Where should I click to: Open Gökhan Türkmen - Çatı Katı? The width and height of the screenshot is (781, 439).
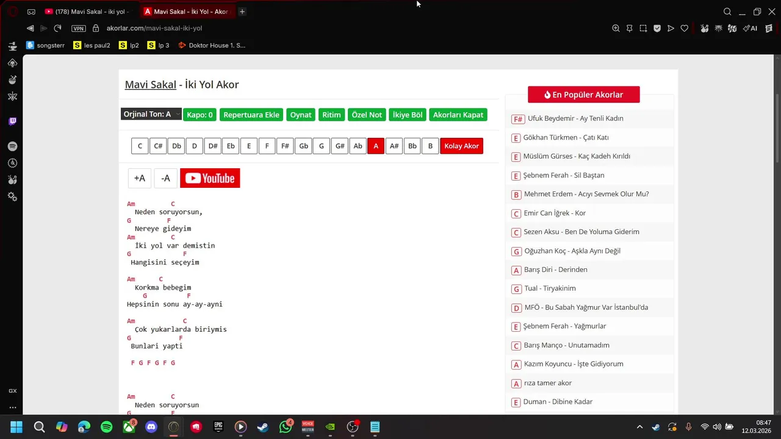click(x=566, y=137)
